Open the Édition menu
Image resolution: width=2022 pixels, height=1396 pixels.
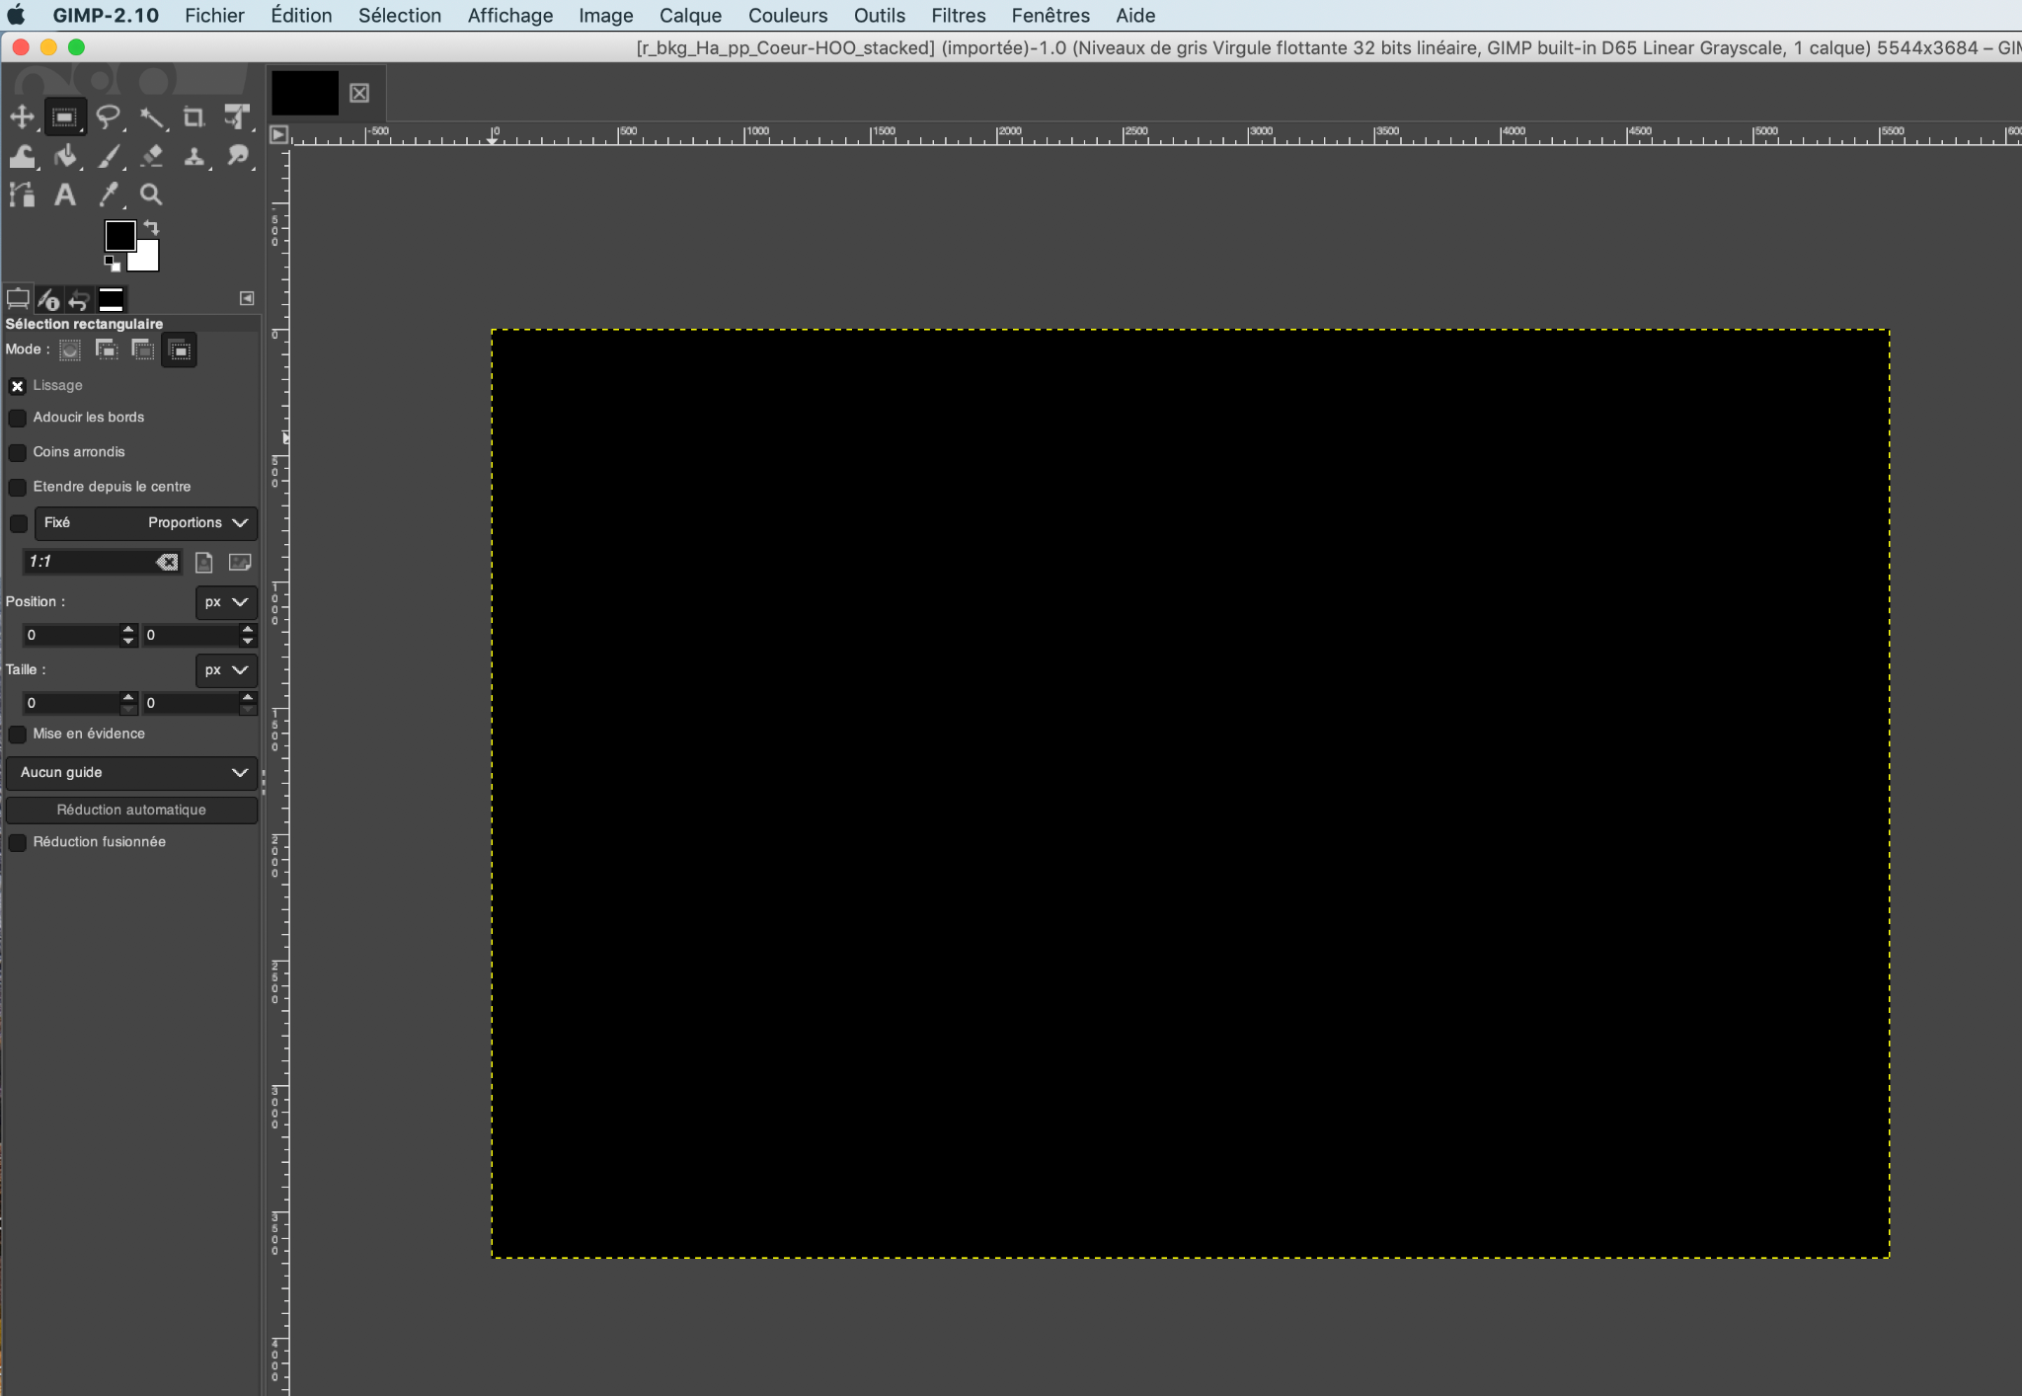(x=301, y=16)
